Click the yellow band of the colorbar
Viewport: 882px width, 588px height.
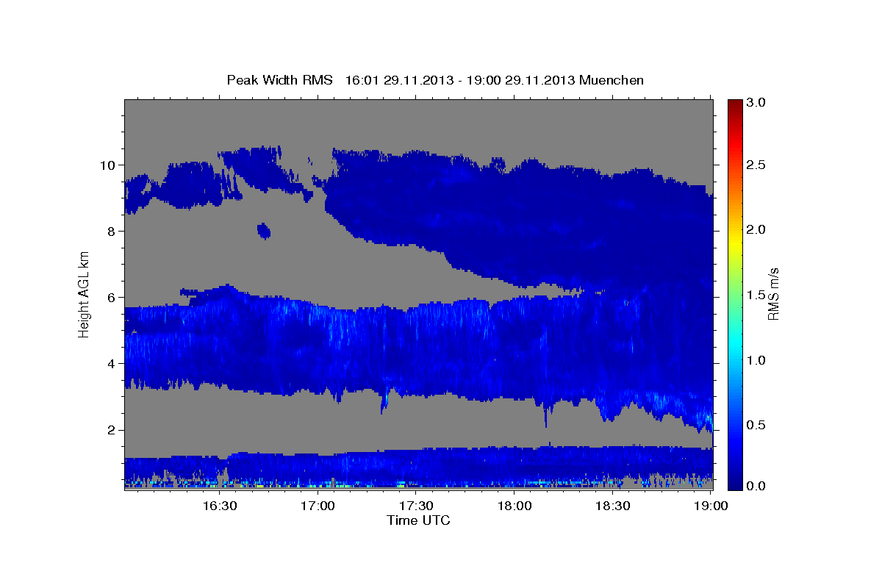[734, 244]
